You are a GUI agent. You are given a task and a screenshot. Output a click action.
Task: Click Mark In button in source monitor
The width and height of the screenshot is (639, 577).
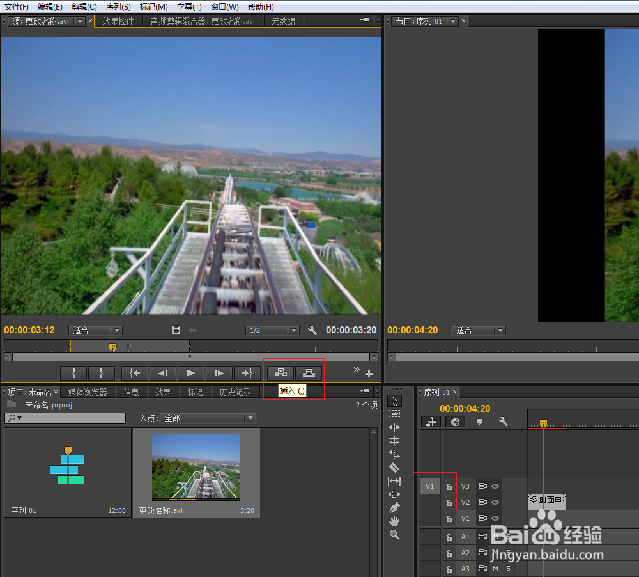(73, 373)
